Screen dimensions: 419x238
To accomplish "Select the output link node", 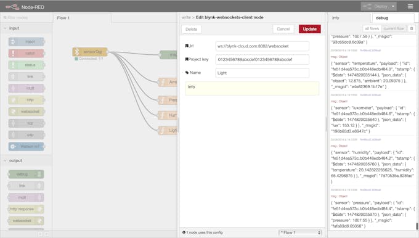I will [26, 186].
